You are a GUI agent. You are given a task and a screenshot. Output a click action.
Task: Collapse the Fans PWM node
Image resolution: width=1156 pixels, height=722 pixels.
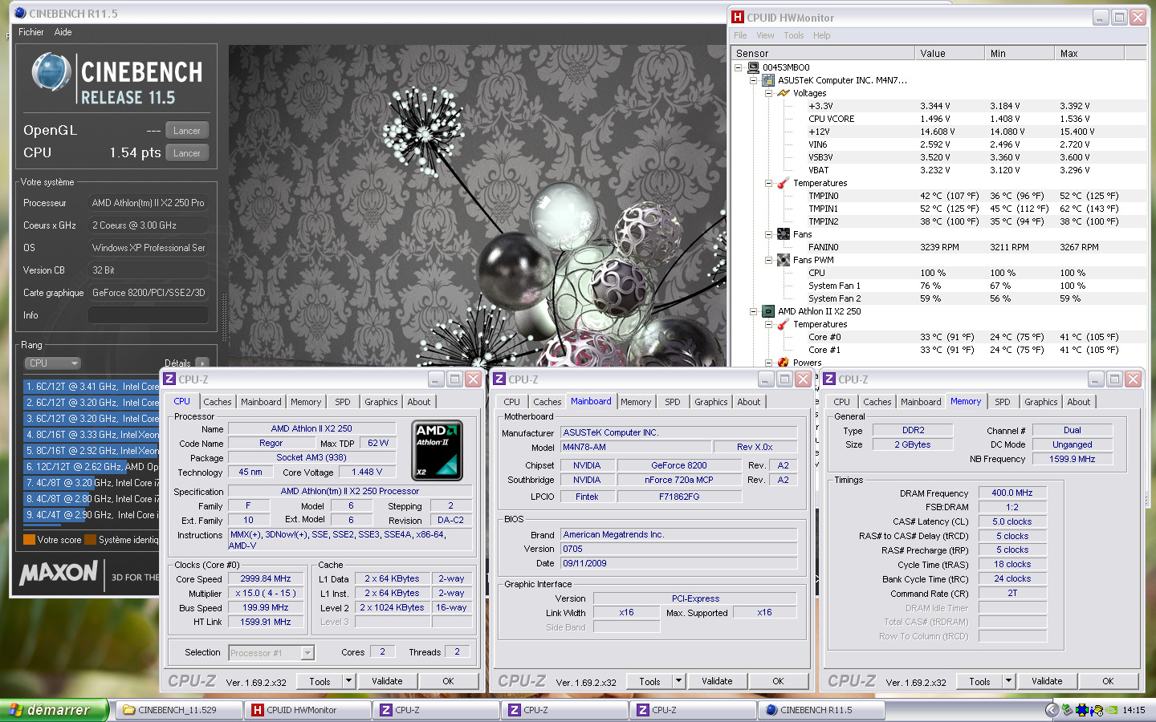(768, 260)
